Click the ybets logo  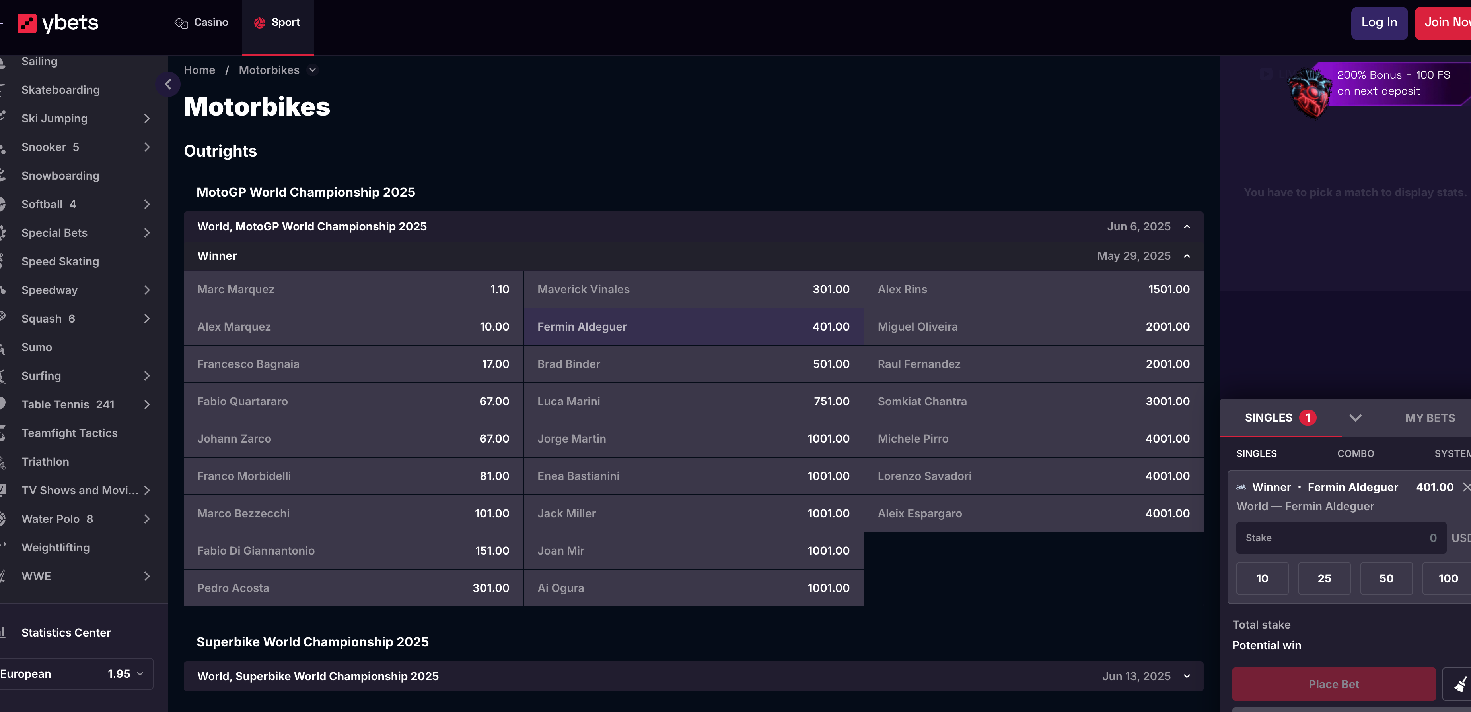click(58, 23)
